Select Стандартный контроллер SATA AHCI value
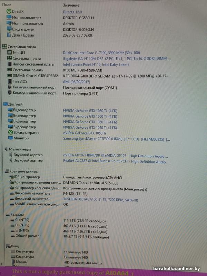 [92, 177]
